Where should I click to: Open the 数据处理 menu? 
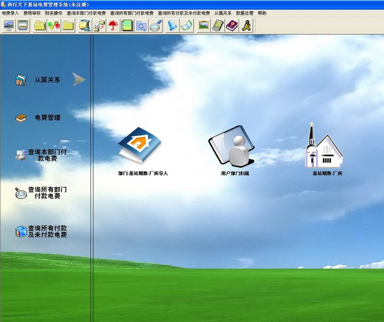(245, 13)
